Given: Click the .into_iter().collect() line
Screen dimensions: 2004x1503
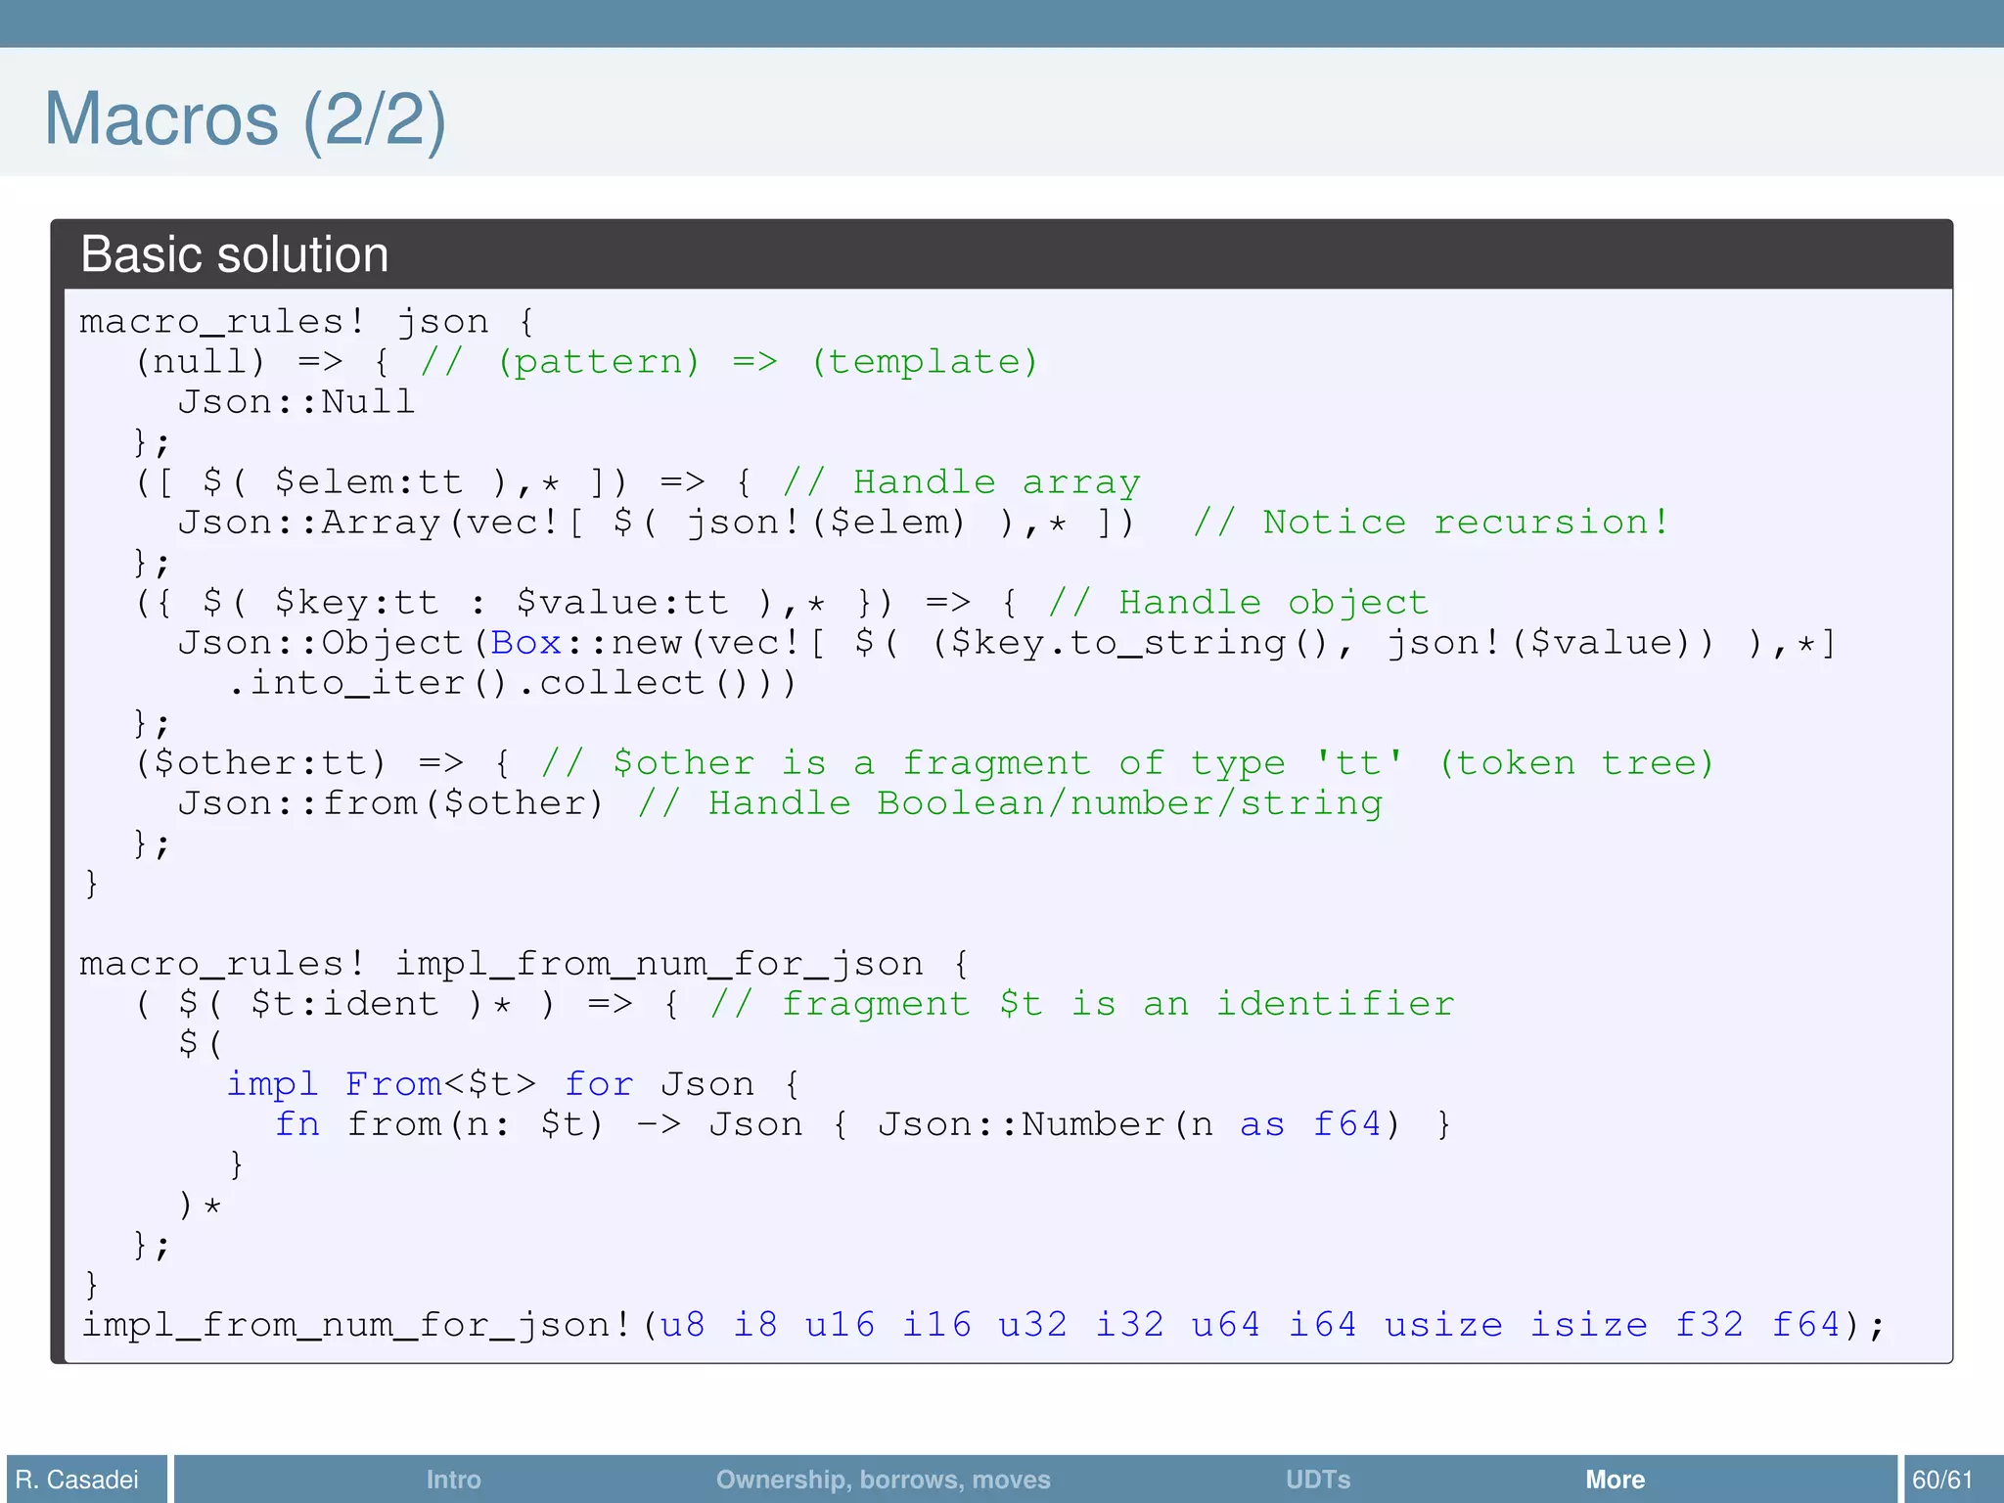Looking at the screenshot, I should 512,682.
